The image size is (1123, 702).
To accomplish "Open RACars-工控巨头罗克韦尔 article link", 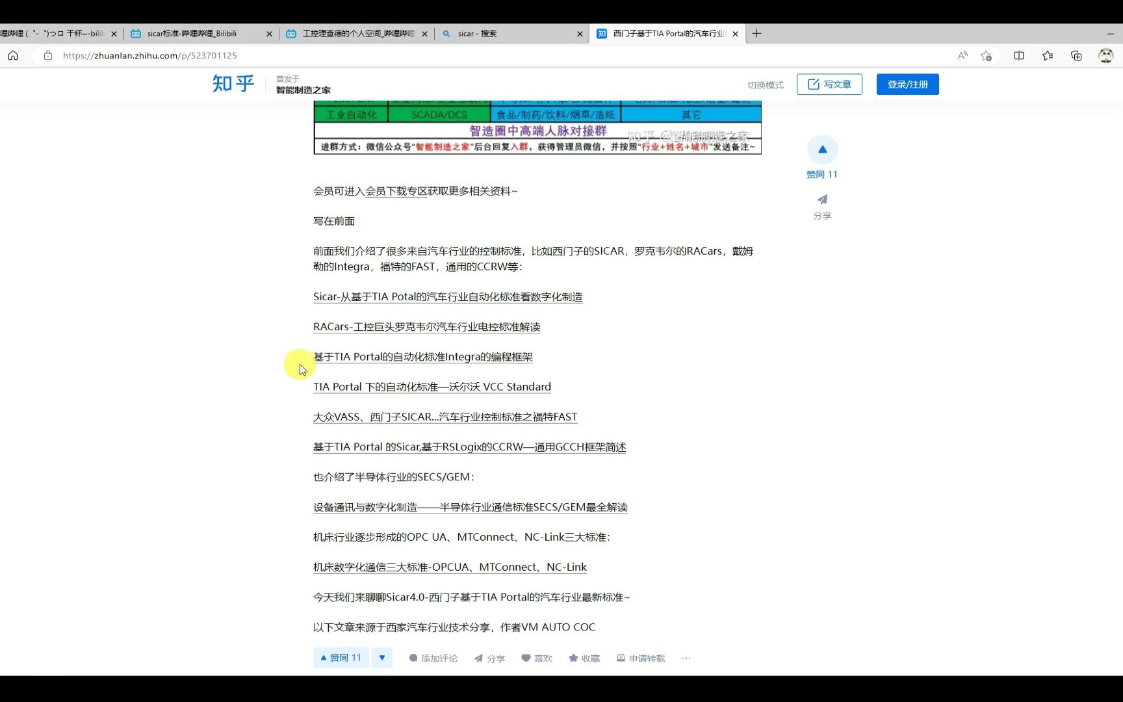I will point(427,327).
